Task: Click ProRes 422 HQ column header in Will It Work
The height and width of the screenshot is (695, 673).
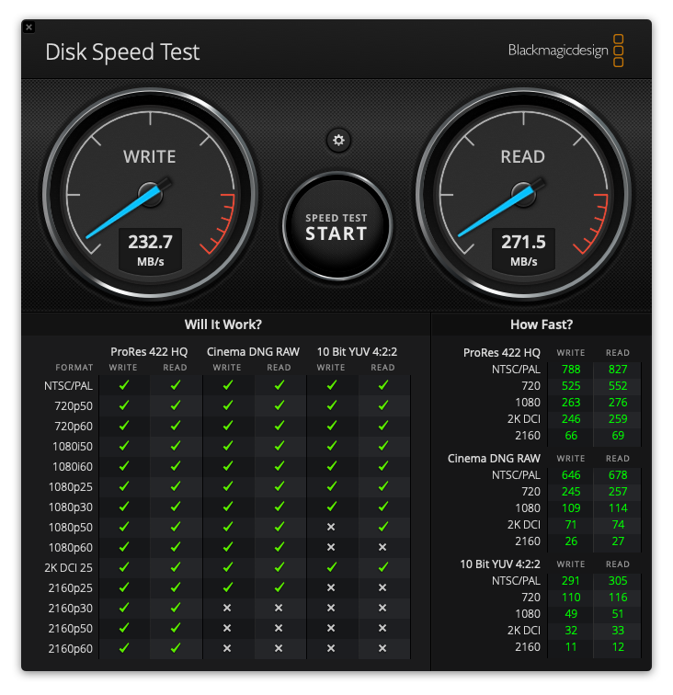Action: pyautogui.click(x=149, y=352)
